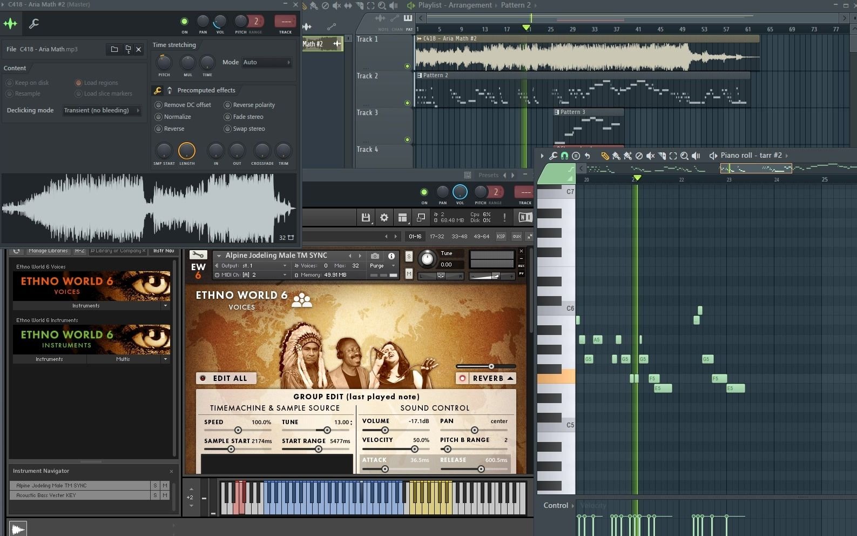Click the playlist mute tool icon
857x536 pixels.
(336, 5)
